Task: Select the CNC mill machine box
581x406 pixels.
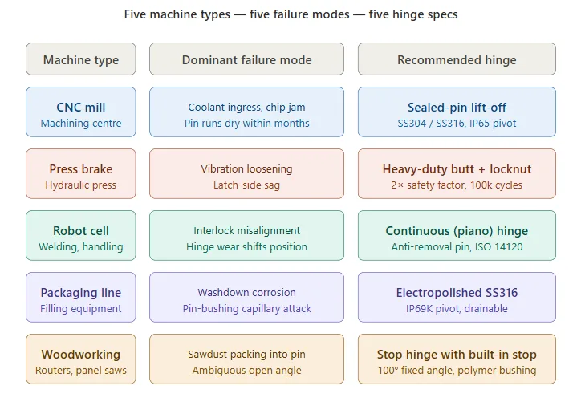Action: pyautogui.click(x=81, y=112)
